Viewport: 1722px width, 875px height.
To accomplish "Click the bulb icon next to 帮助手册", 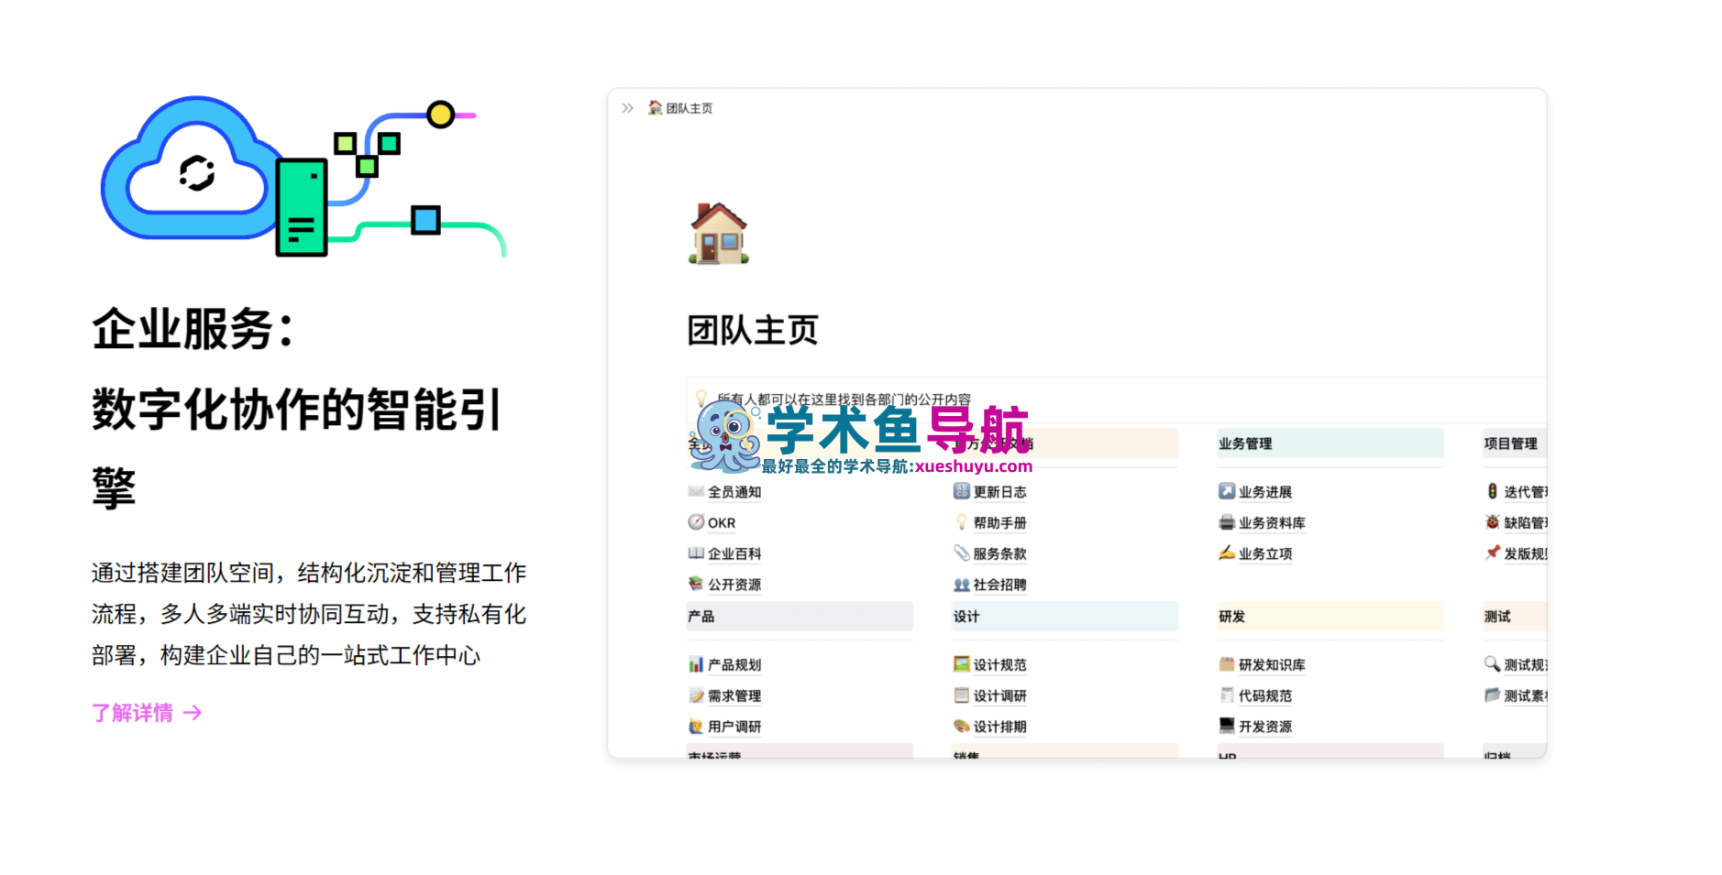I will coord(960,522).
